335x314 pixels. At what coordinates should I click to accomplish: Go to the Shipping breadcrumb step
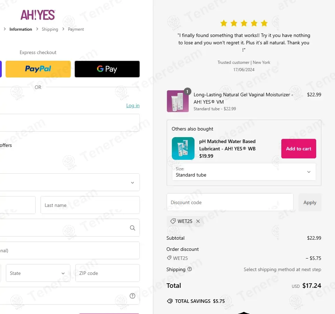click(50, 29)
